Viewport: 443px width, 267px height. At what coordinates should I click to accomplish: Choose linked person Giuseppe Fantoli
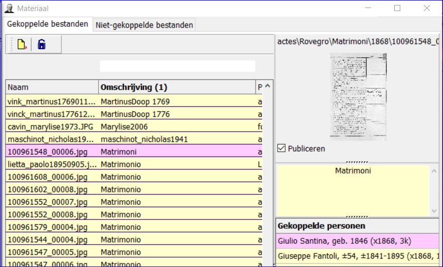(358, 256)
